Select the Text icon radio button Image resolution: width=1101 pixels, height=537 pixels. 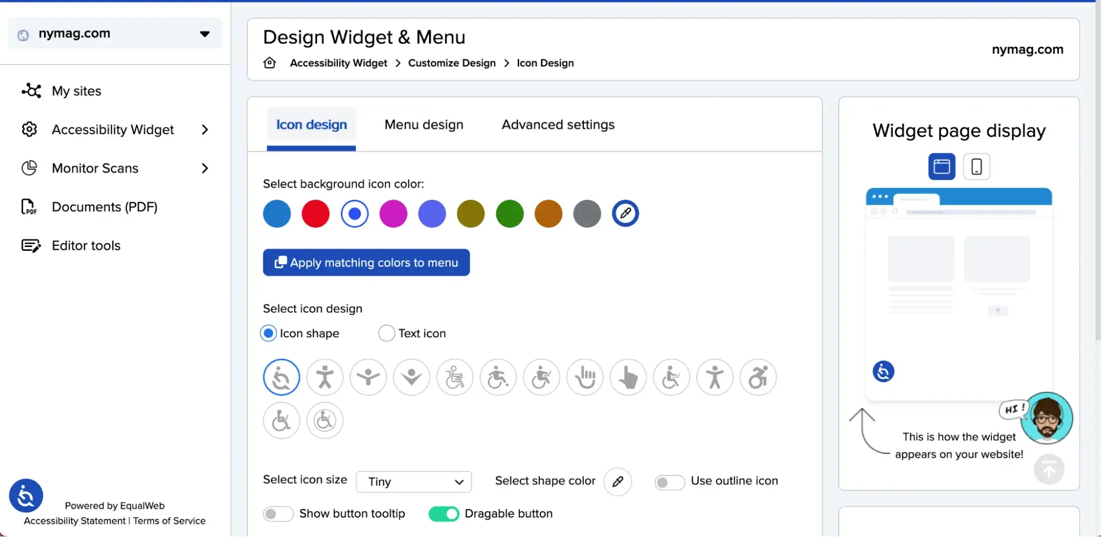(387, 333)
